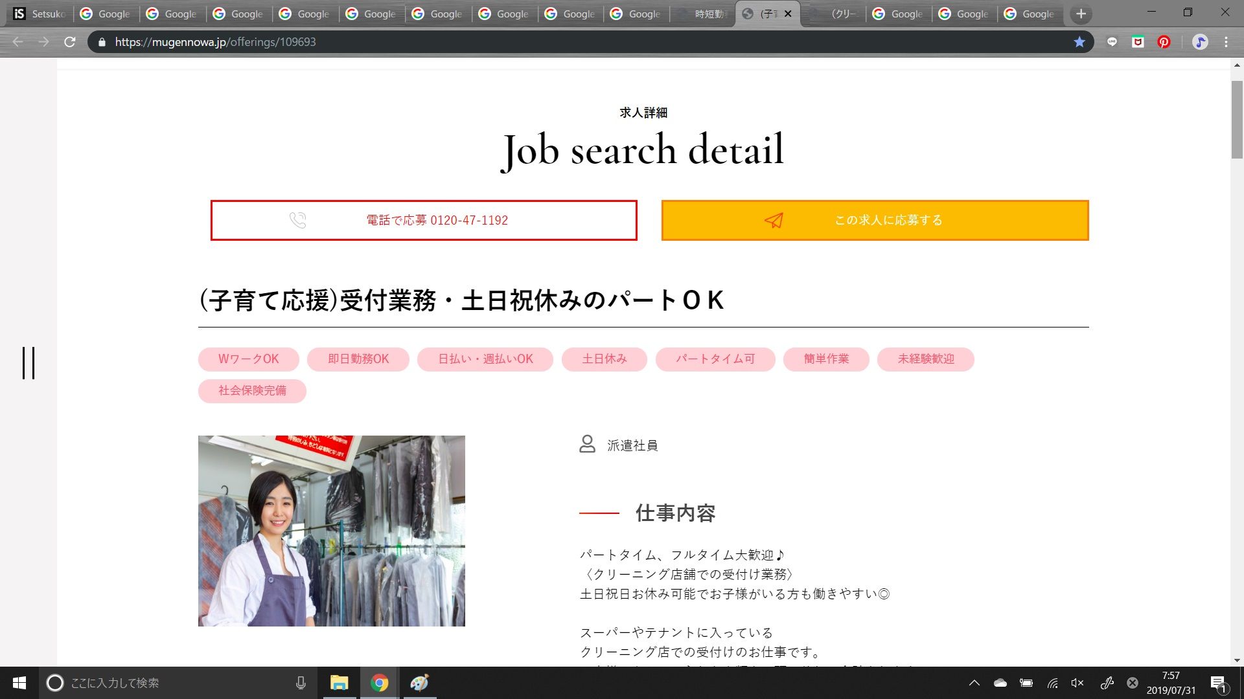Navigate back to the previous page
This screenshot has height=699, width=1244.
(16, 41)
